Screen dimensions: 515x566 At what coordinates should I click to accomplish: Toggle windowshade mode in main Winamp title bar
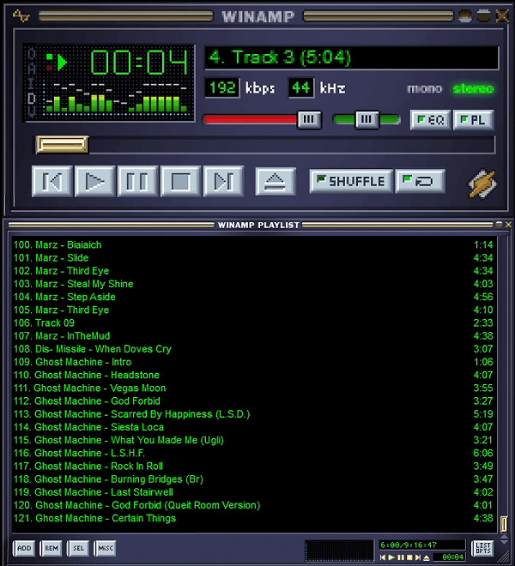click(483, 15)
